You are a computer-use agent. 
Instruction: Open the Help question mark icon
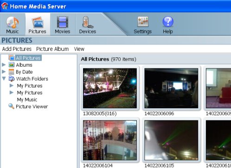168,22
